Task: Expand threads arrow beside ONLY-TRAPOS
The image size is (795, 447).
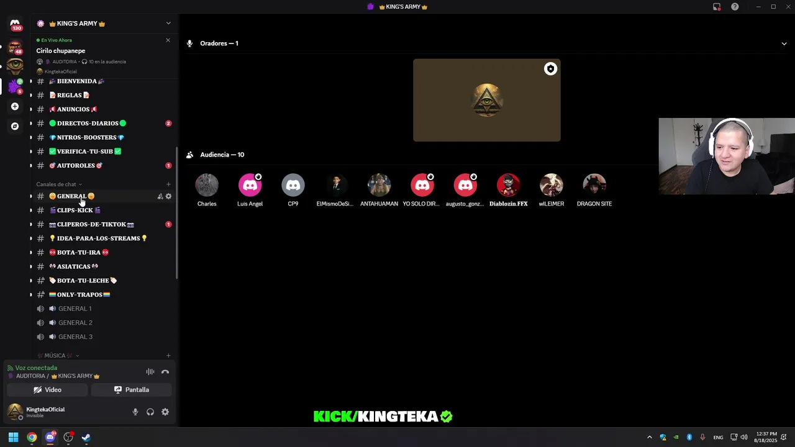Action: point(31,295)
